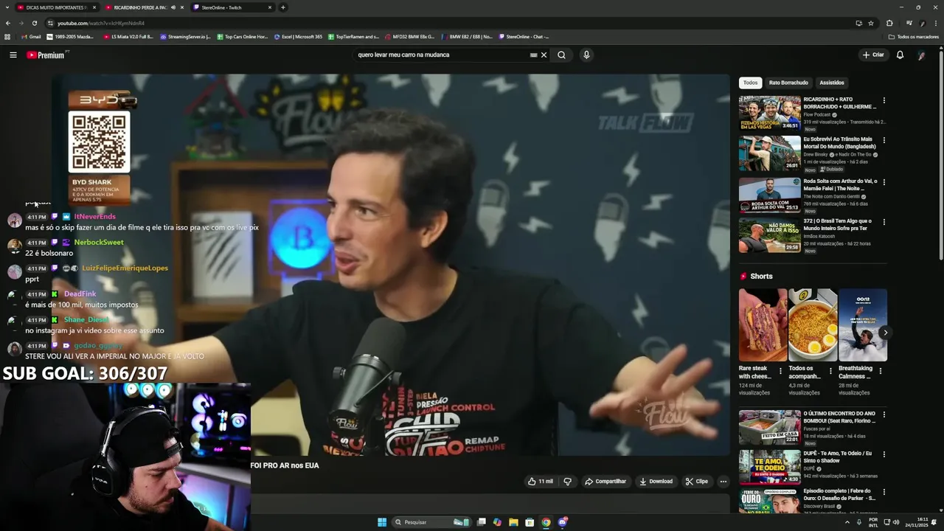
Task: Select the Rato Borrachudo filter chip
Action: (x=788, y=83)
